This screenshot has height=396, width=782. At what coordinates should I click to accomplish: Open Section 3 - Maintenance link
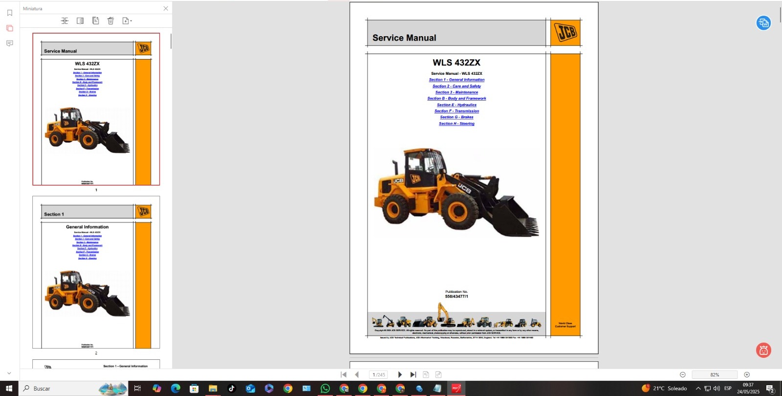[456, 92]
